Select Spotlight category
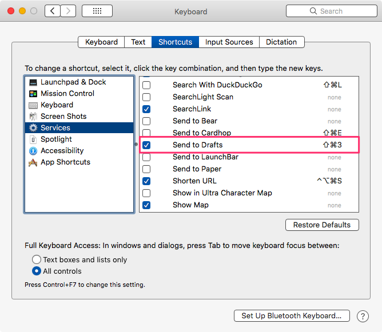The width and height of the screenshot is (382, 332). click(79, 139)
